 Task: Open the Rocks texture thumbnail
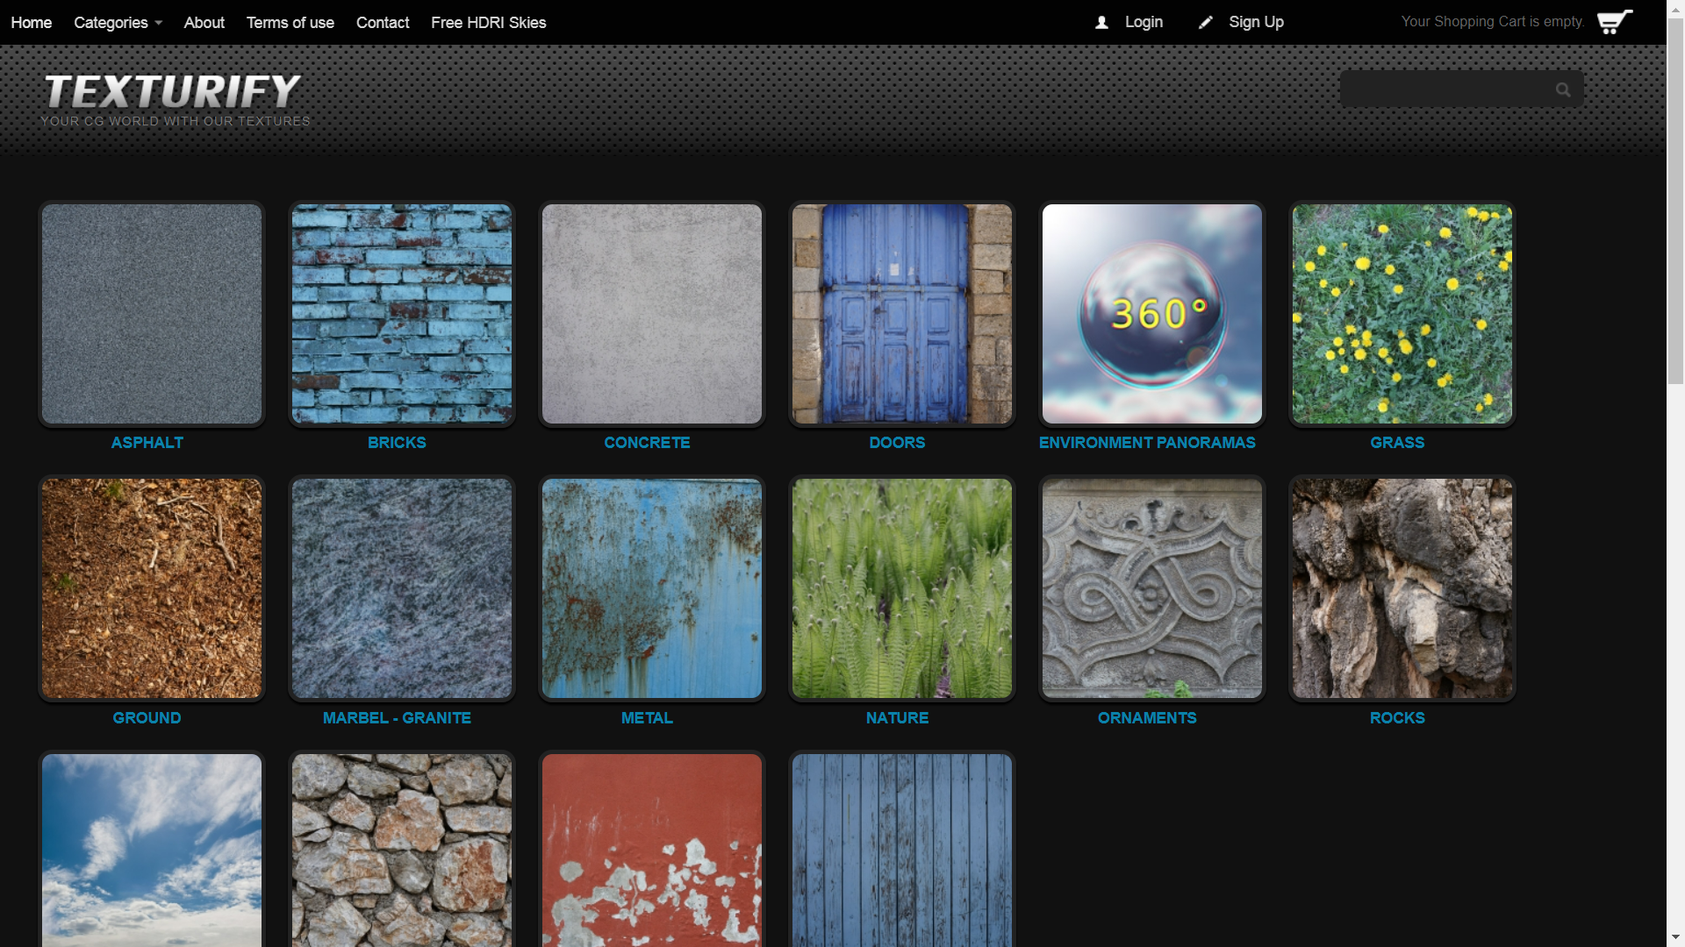tap(1402, 588)
